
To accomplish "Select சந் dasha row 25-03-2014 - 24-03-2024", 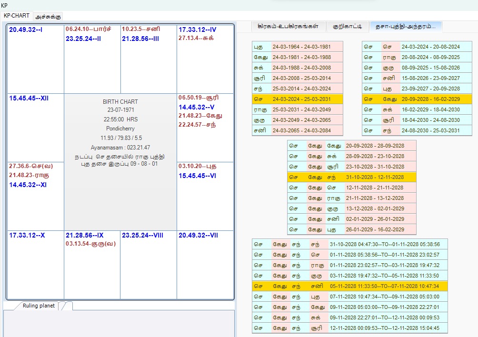I will click(298, 89).
